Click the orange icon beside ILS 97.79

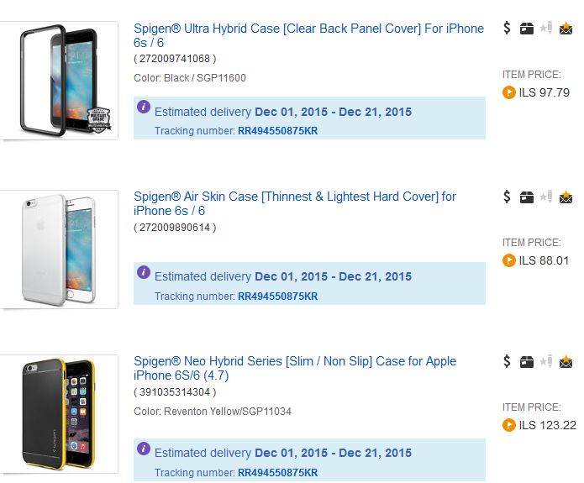coord(508,92)
